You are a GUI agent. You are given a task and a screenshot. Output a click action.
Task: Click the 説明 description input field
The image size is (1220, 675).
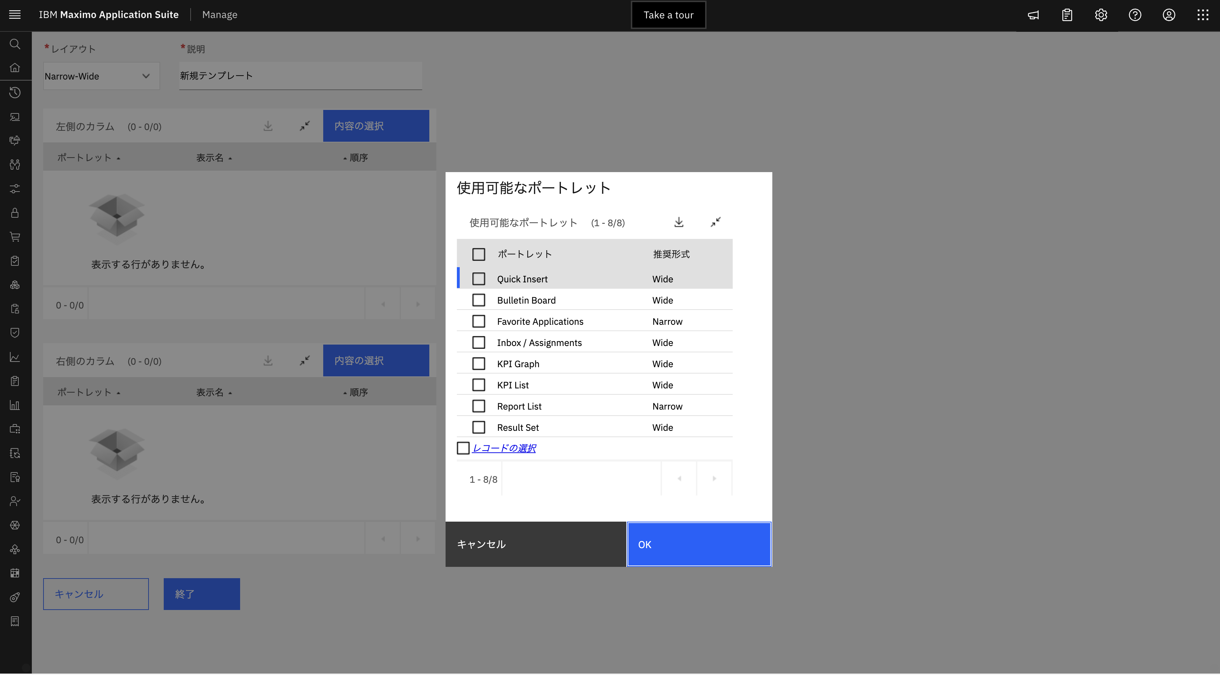(x=300, y=76)
